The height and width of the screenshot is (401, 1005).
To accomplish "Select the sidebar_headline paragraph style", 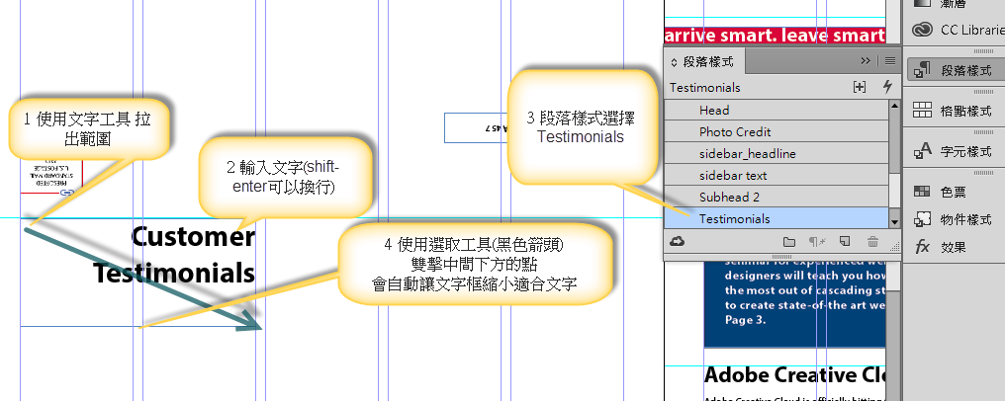I will [747, 154].
